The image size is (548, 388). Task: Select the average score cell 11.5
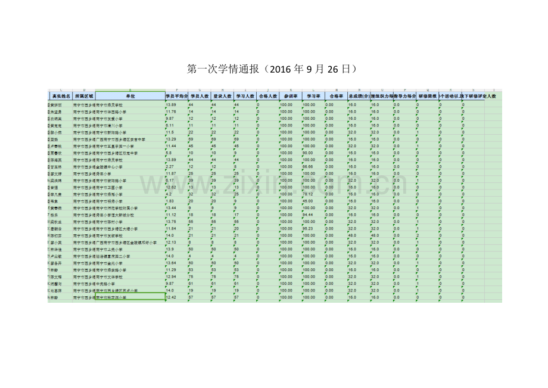pos(176,132)
